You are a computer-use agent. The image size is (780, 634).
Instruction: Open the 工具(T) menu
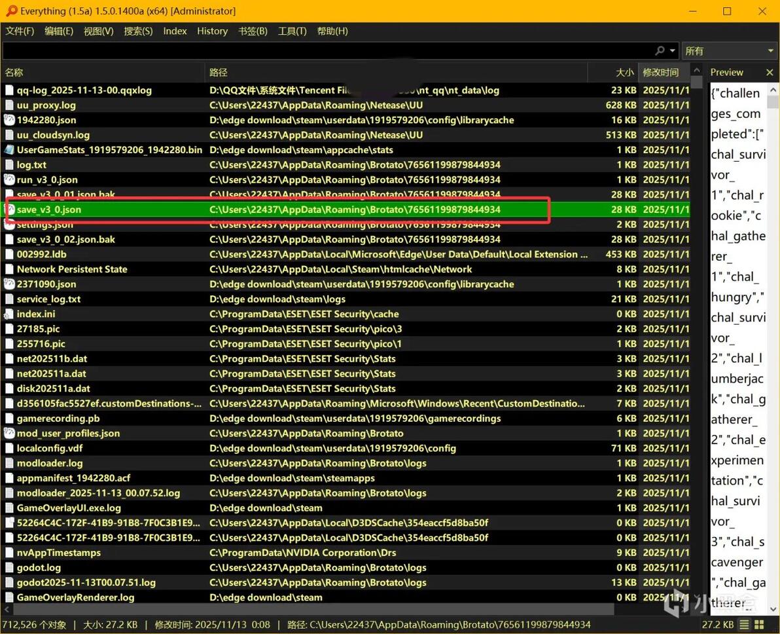click(292, 31)
